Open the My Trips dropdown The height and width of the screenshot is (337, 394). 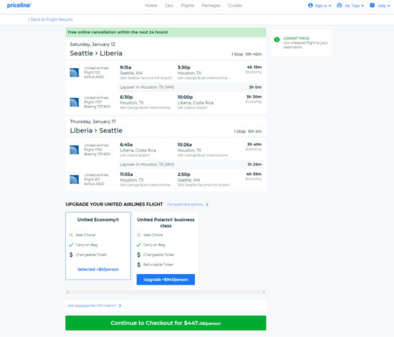pyautogui.click(x=350, y=6)
